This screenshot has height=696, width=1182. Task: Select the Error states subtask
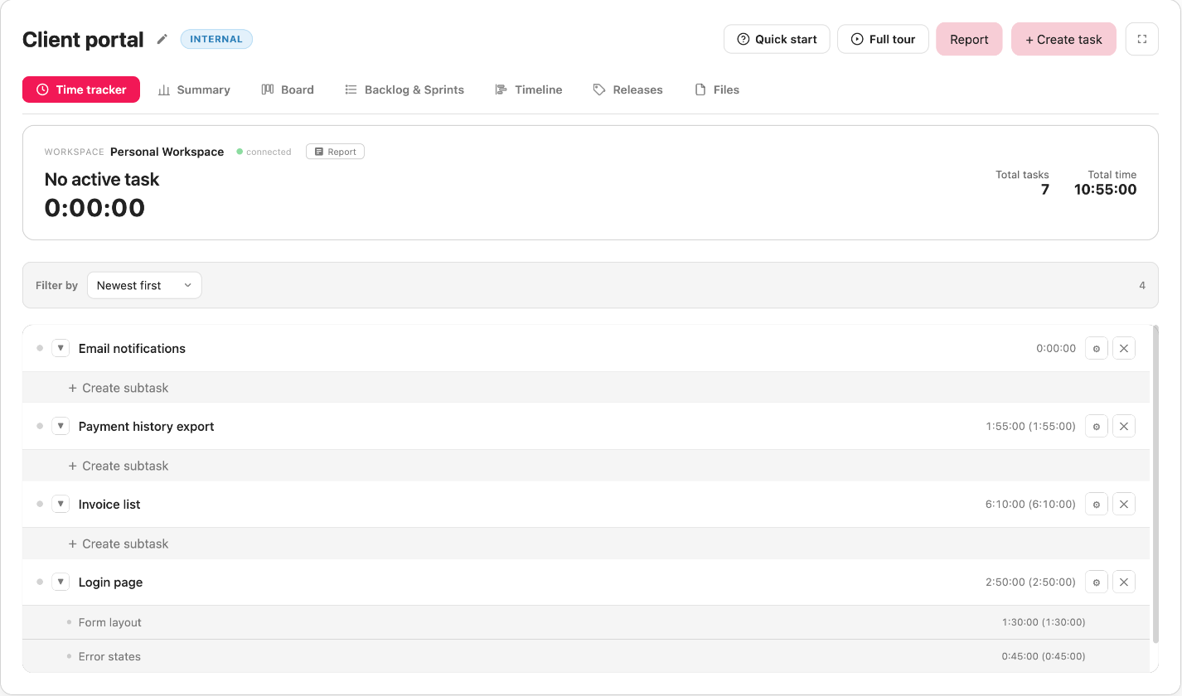[x=586, y=656]
